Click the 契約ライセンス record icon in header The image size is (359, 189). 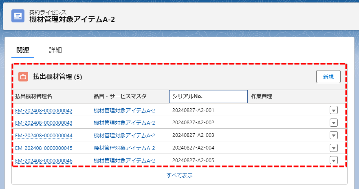[18, 16]
